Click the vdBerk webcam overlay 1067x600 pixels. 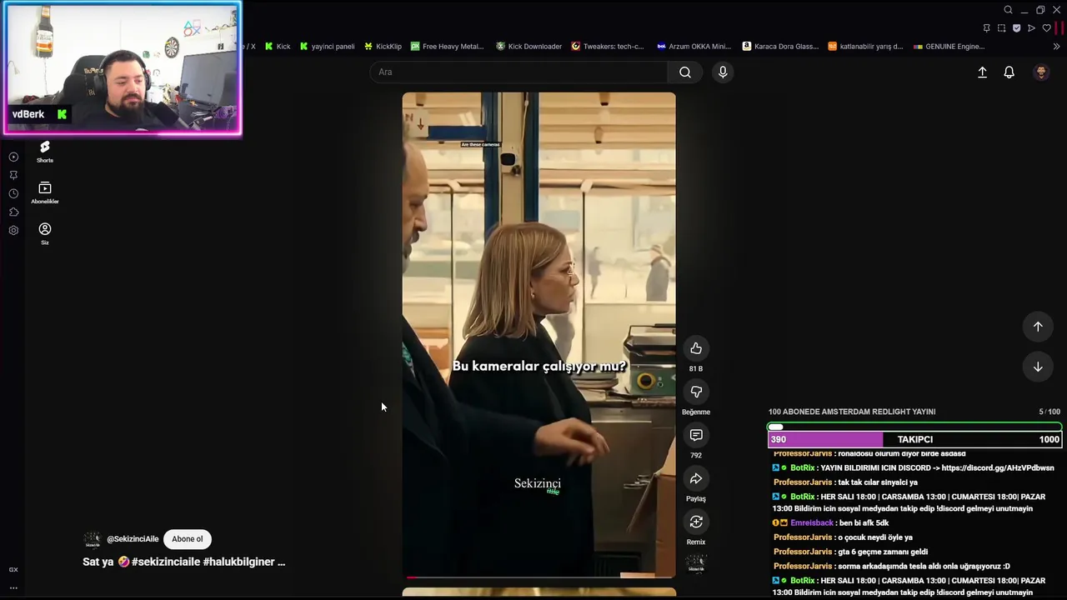click(x=123, y=68)
